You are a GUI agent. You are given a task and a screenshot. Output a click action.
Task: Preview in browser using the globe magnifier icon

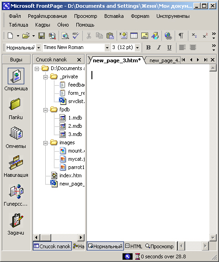click(65, 36)
